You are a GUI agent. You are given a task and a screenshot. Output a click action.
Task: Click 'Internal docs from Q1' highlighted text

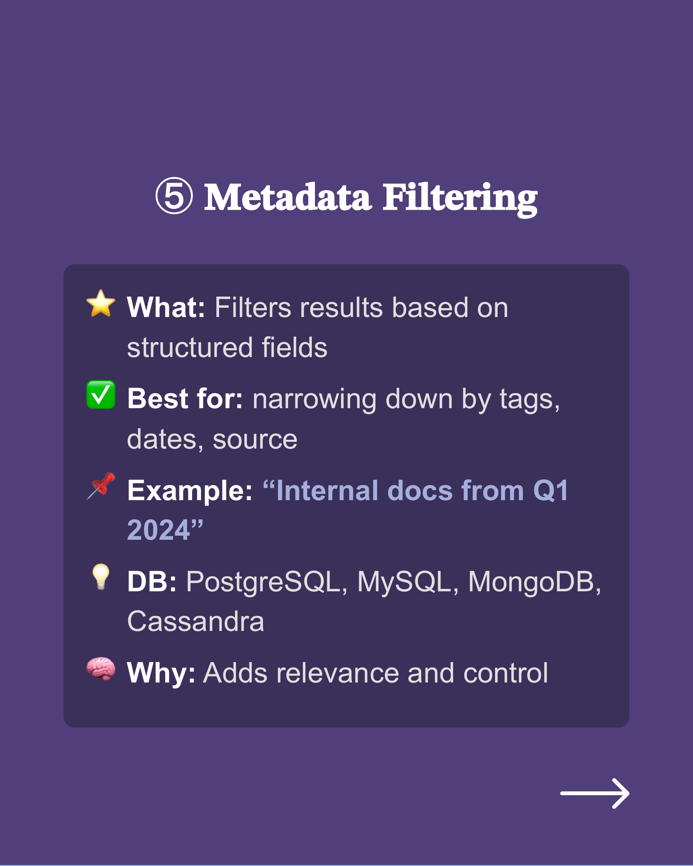(x=416, y=491)
